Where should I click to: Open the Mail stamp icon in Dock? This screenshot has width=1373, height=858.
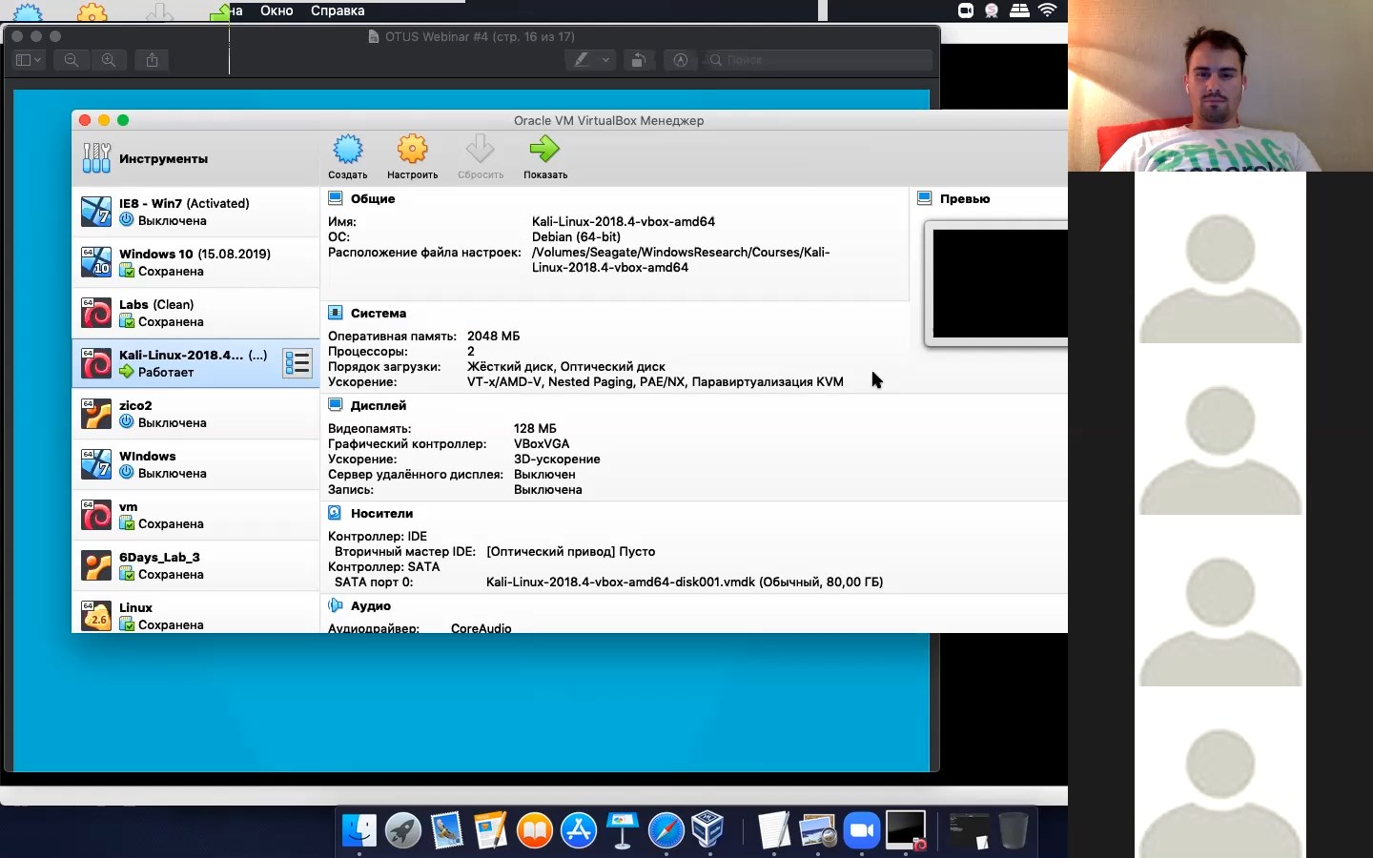(446, 830)
